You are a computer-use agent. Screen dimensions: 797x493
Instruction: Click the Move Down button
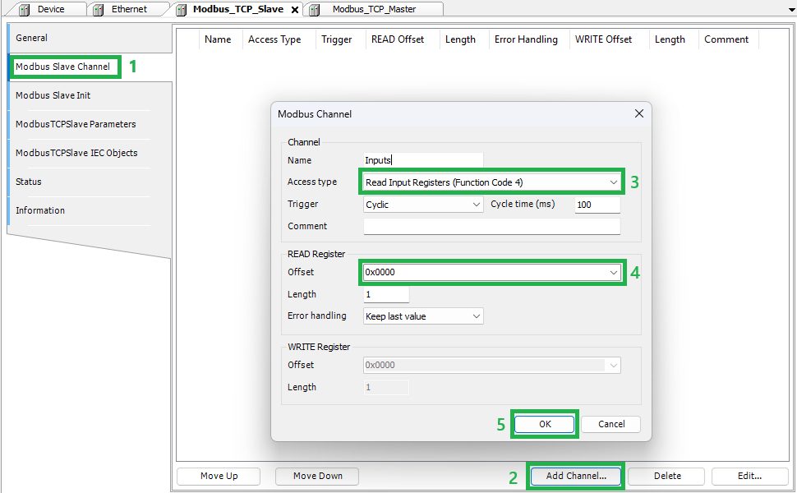pos(317,476)
